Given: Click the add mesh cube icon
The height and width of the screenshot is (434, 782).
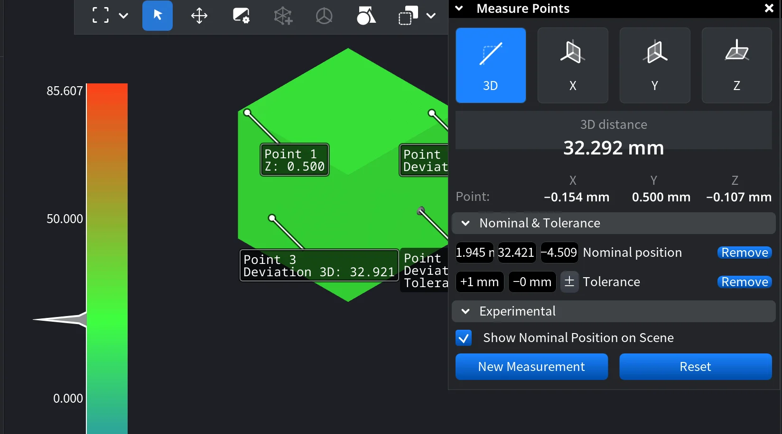Looking at the screenshot, I should (283, 16).
